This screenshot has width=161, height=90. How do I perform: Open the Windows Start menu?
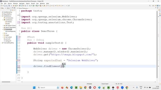pyautogui.click(x=34, y=87)
